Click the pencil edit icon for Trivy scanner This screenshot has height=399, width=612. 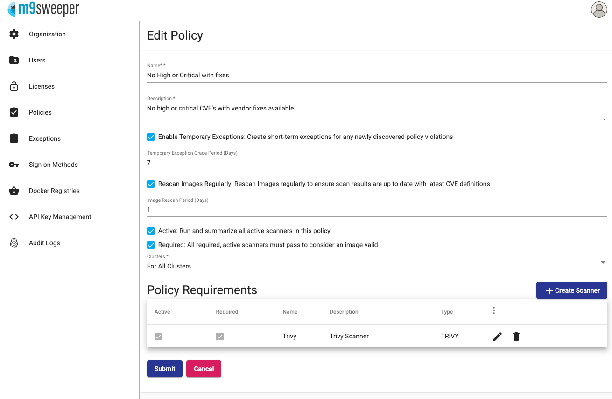(x=498, y=337)
